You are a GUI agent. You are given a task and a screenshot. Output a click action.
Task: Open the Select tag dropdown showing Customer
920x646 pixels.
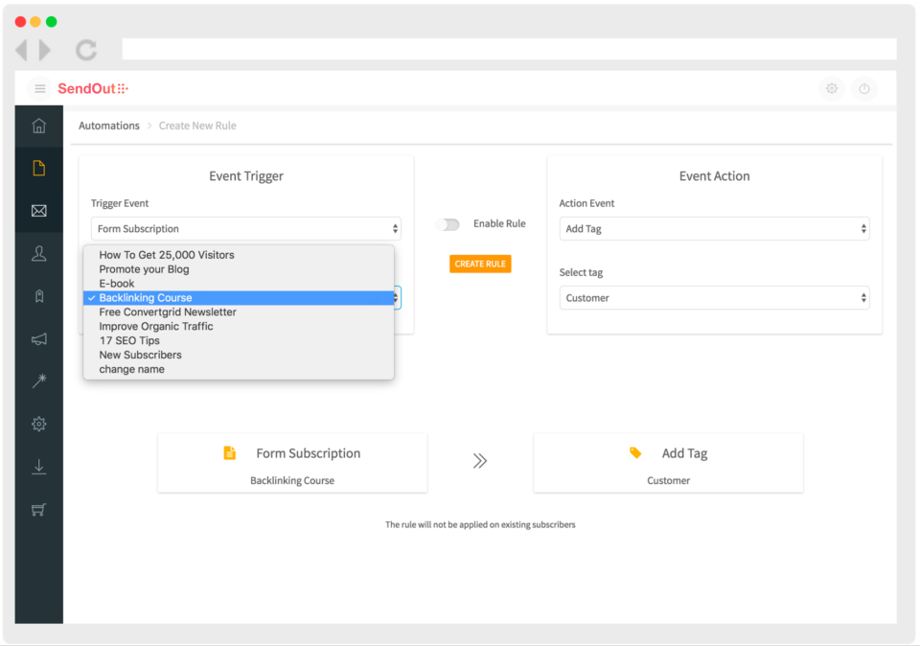tap(714, 297)
